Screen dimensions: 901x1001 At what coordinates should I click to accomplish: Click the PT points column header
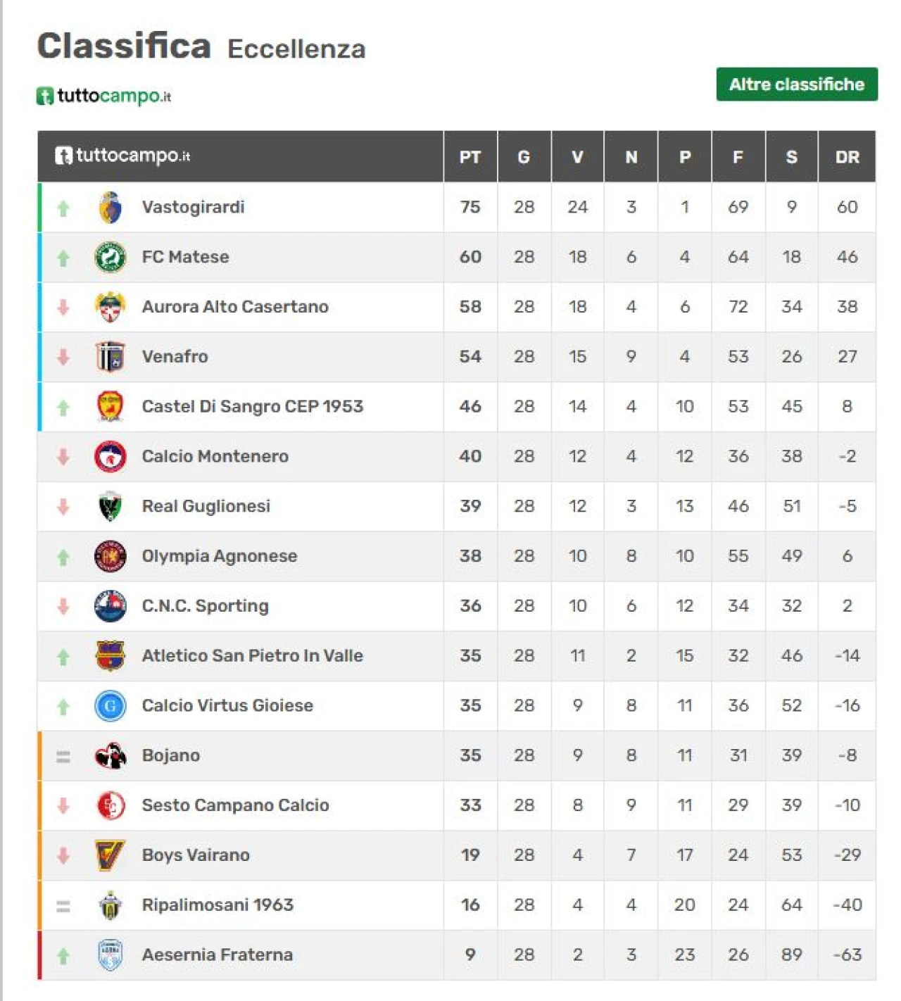coord(470,157)
